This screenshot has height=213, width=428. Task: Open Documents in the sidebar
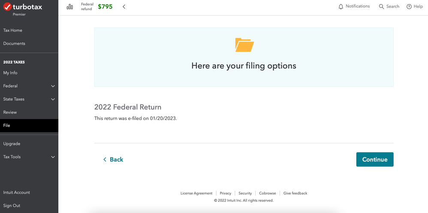(14, 43)
